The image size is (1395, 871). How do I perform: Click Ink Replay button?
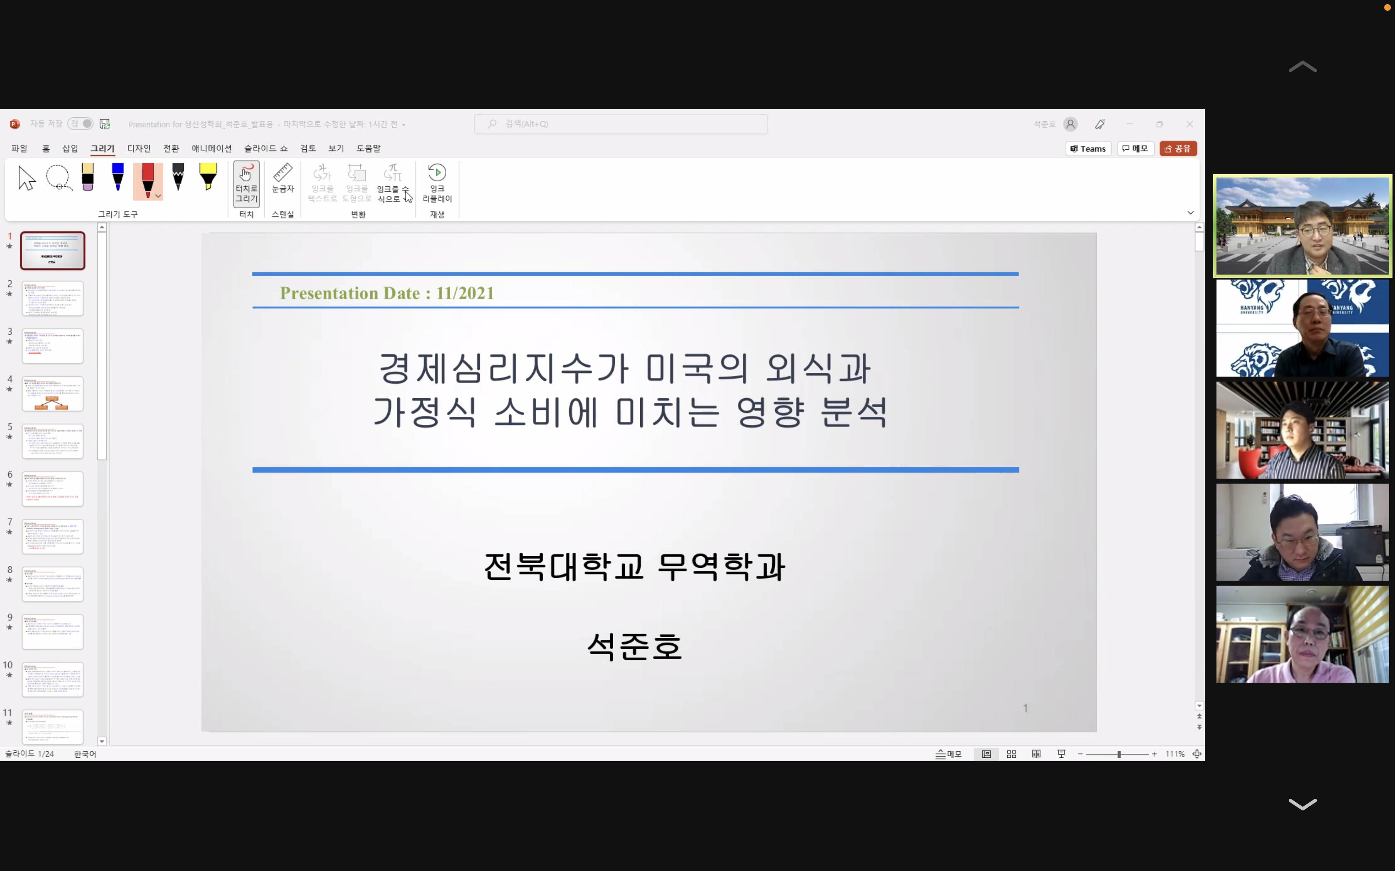coord(437,182)
